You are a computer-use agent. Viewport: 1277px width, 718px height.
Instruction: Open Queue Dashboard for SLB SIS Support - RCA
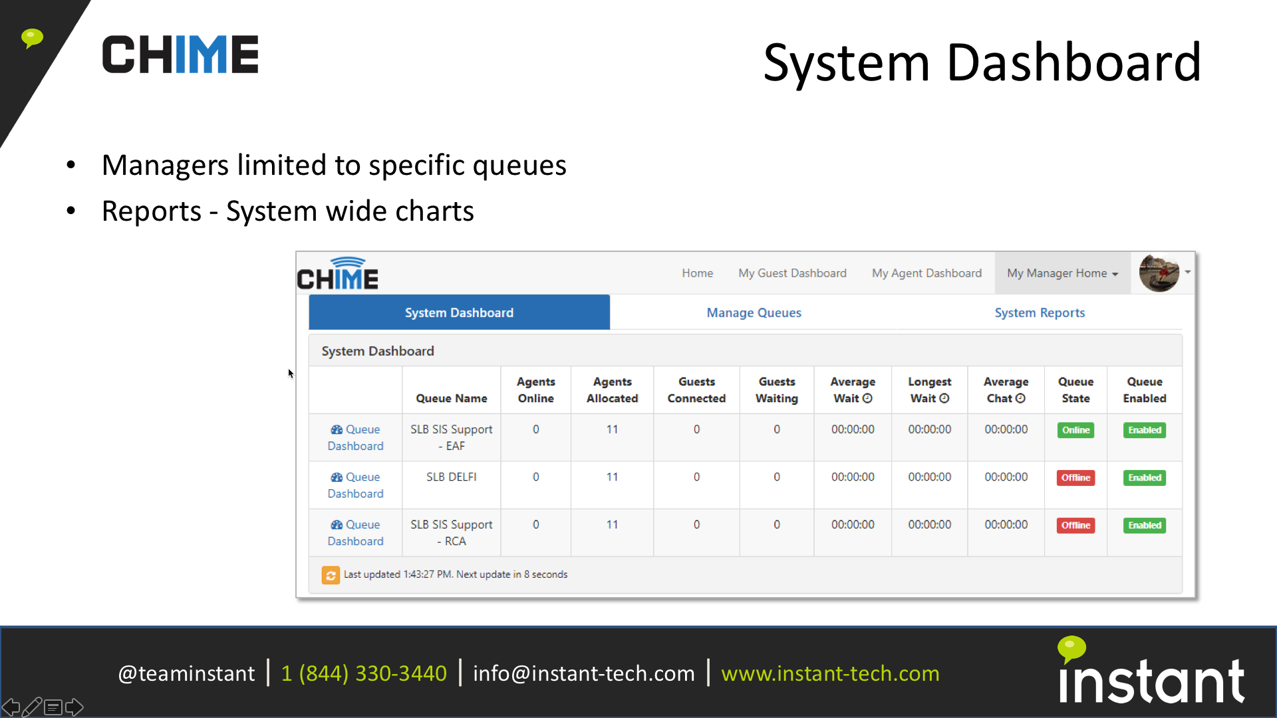(355, 533)
